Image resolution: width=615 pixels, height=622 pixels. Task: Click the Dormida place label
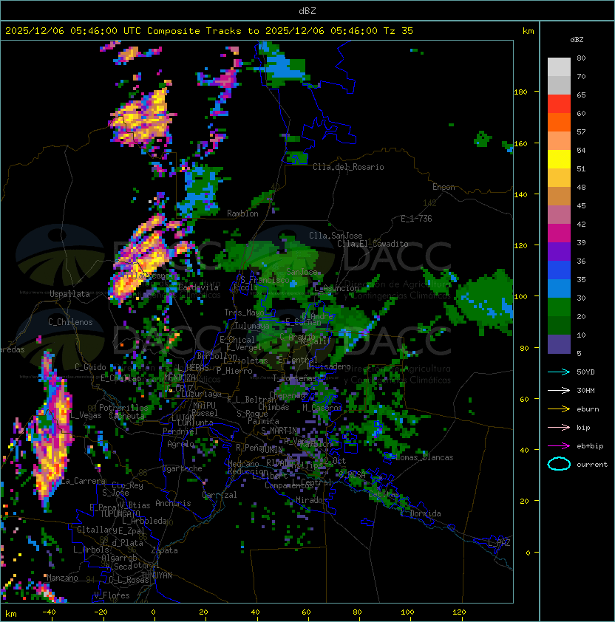click(425, 513)
